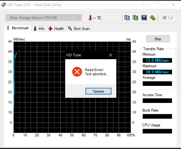Switch to the Benchmark tab
Screen dimensions: 181x149
tap(18, 28)
